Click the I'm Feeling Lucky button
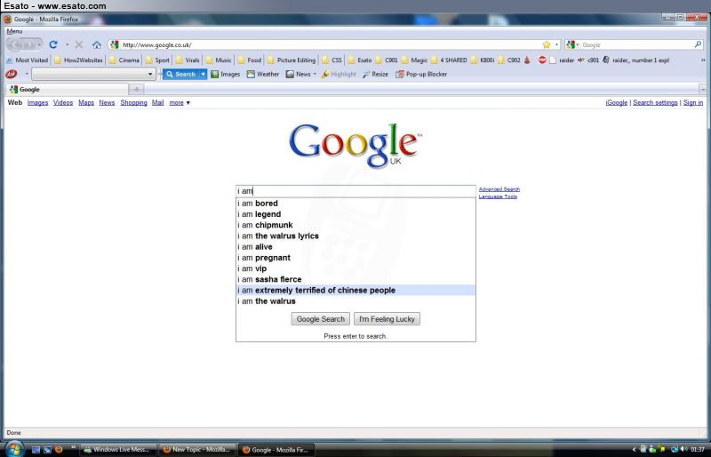This screenshot has height=457, width=711. tap(387, 319)
